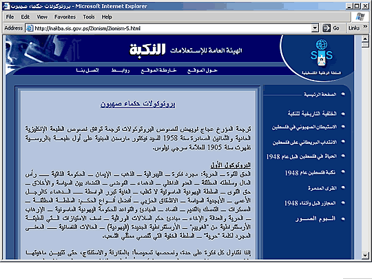Click bullet icon beside القرى المدمرة
Image resolution: width=372 pixels, height=279 pixels.
pos(343,187)
